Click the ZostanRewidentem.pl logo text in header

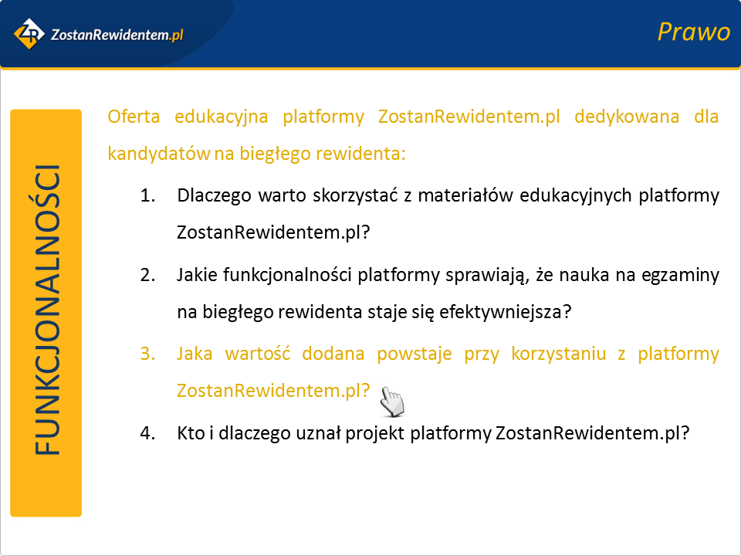tap(116, 34)
